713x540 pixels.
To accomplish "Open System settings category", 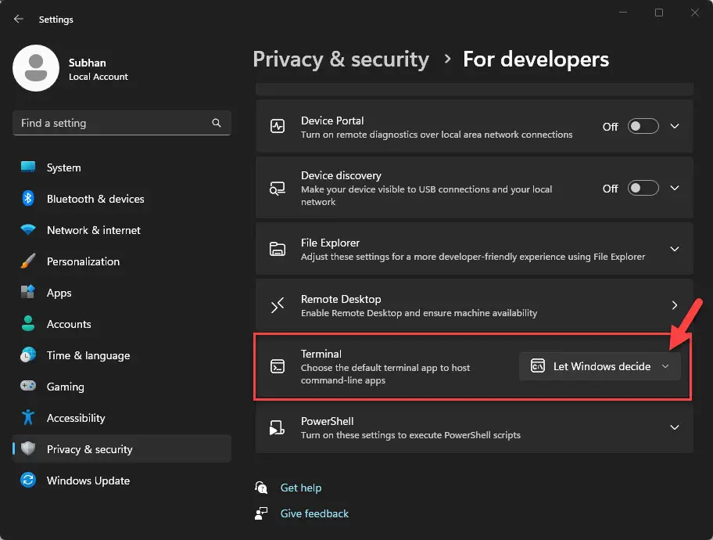I will pos(122,167).
